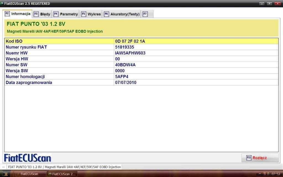283x177 pixels.
Task: Click the Wersja SW label
Action: (x=17, y=71)
